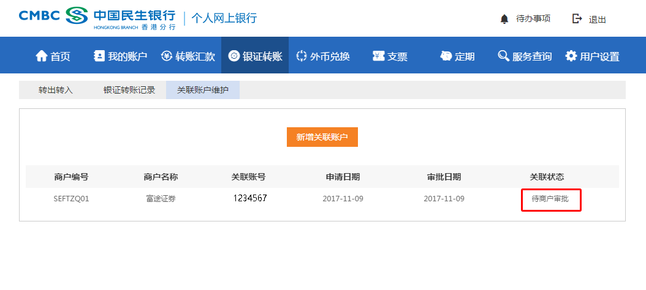The width and height of the screenshot is (646, 290).
Task: Click the merchant code SEFTZQ01
Action: [71, 199]
